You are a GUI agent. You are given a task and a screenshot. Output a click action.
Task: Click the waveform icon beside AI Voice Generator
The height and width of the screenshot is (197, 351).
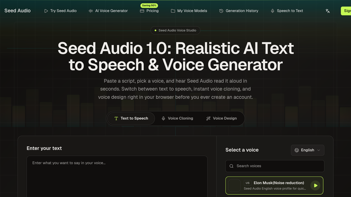pyautogui.click(x=91, y=11)
